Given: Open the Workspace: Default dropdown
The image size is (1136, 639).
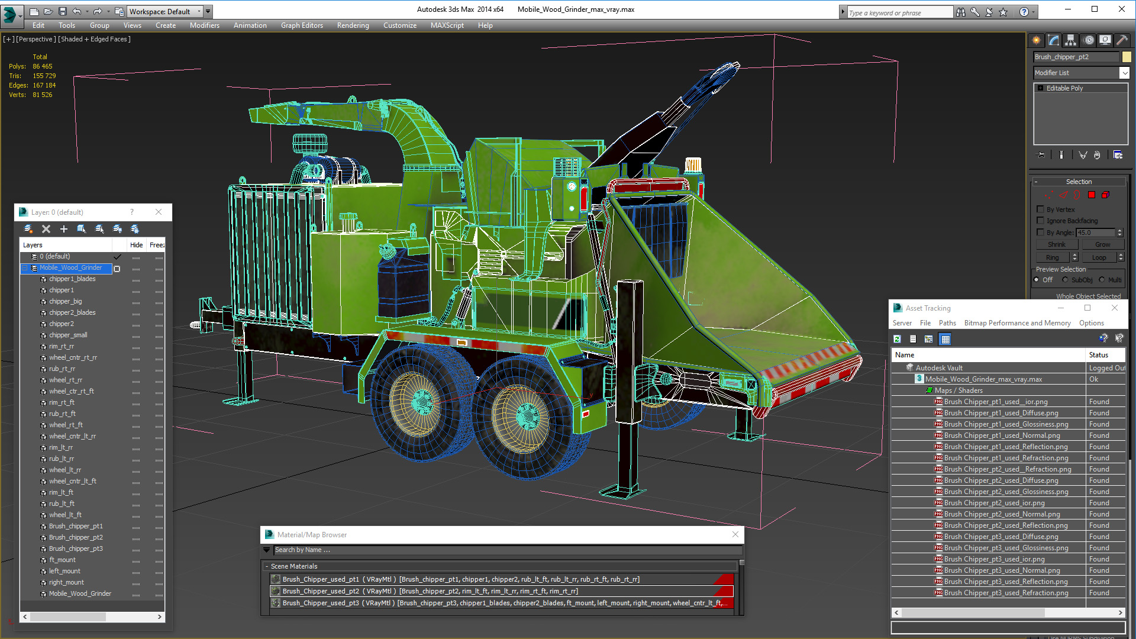Looking at the screenshot, I should (x=164, y=11).
